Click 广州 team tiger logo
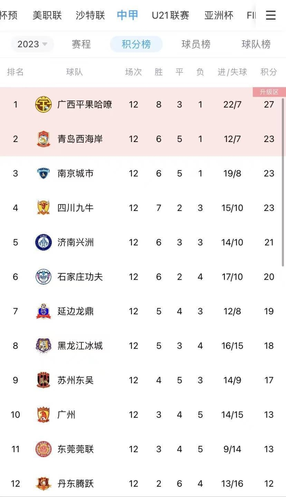 pyautogui.click(x=43, y=415)
